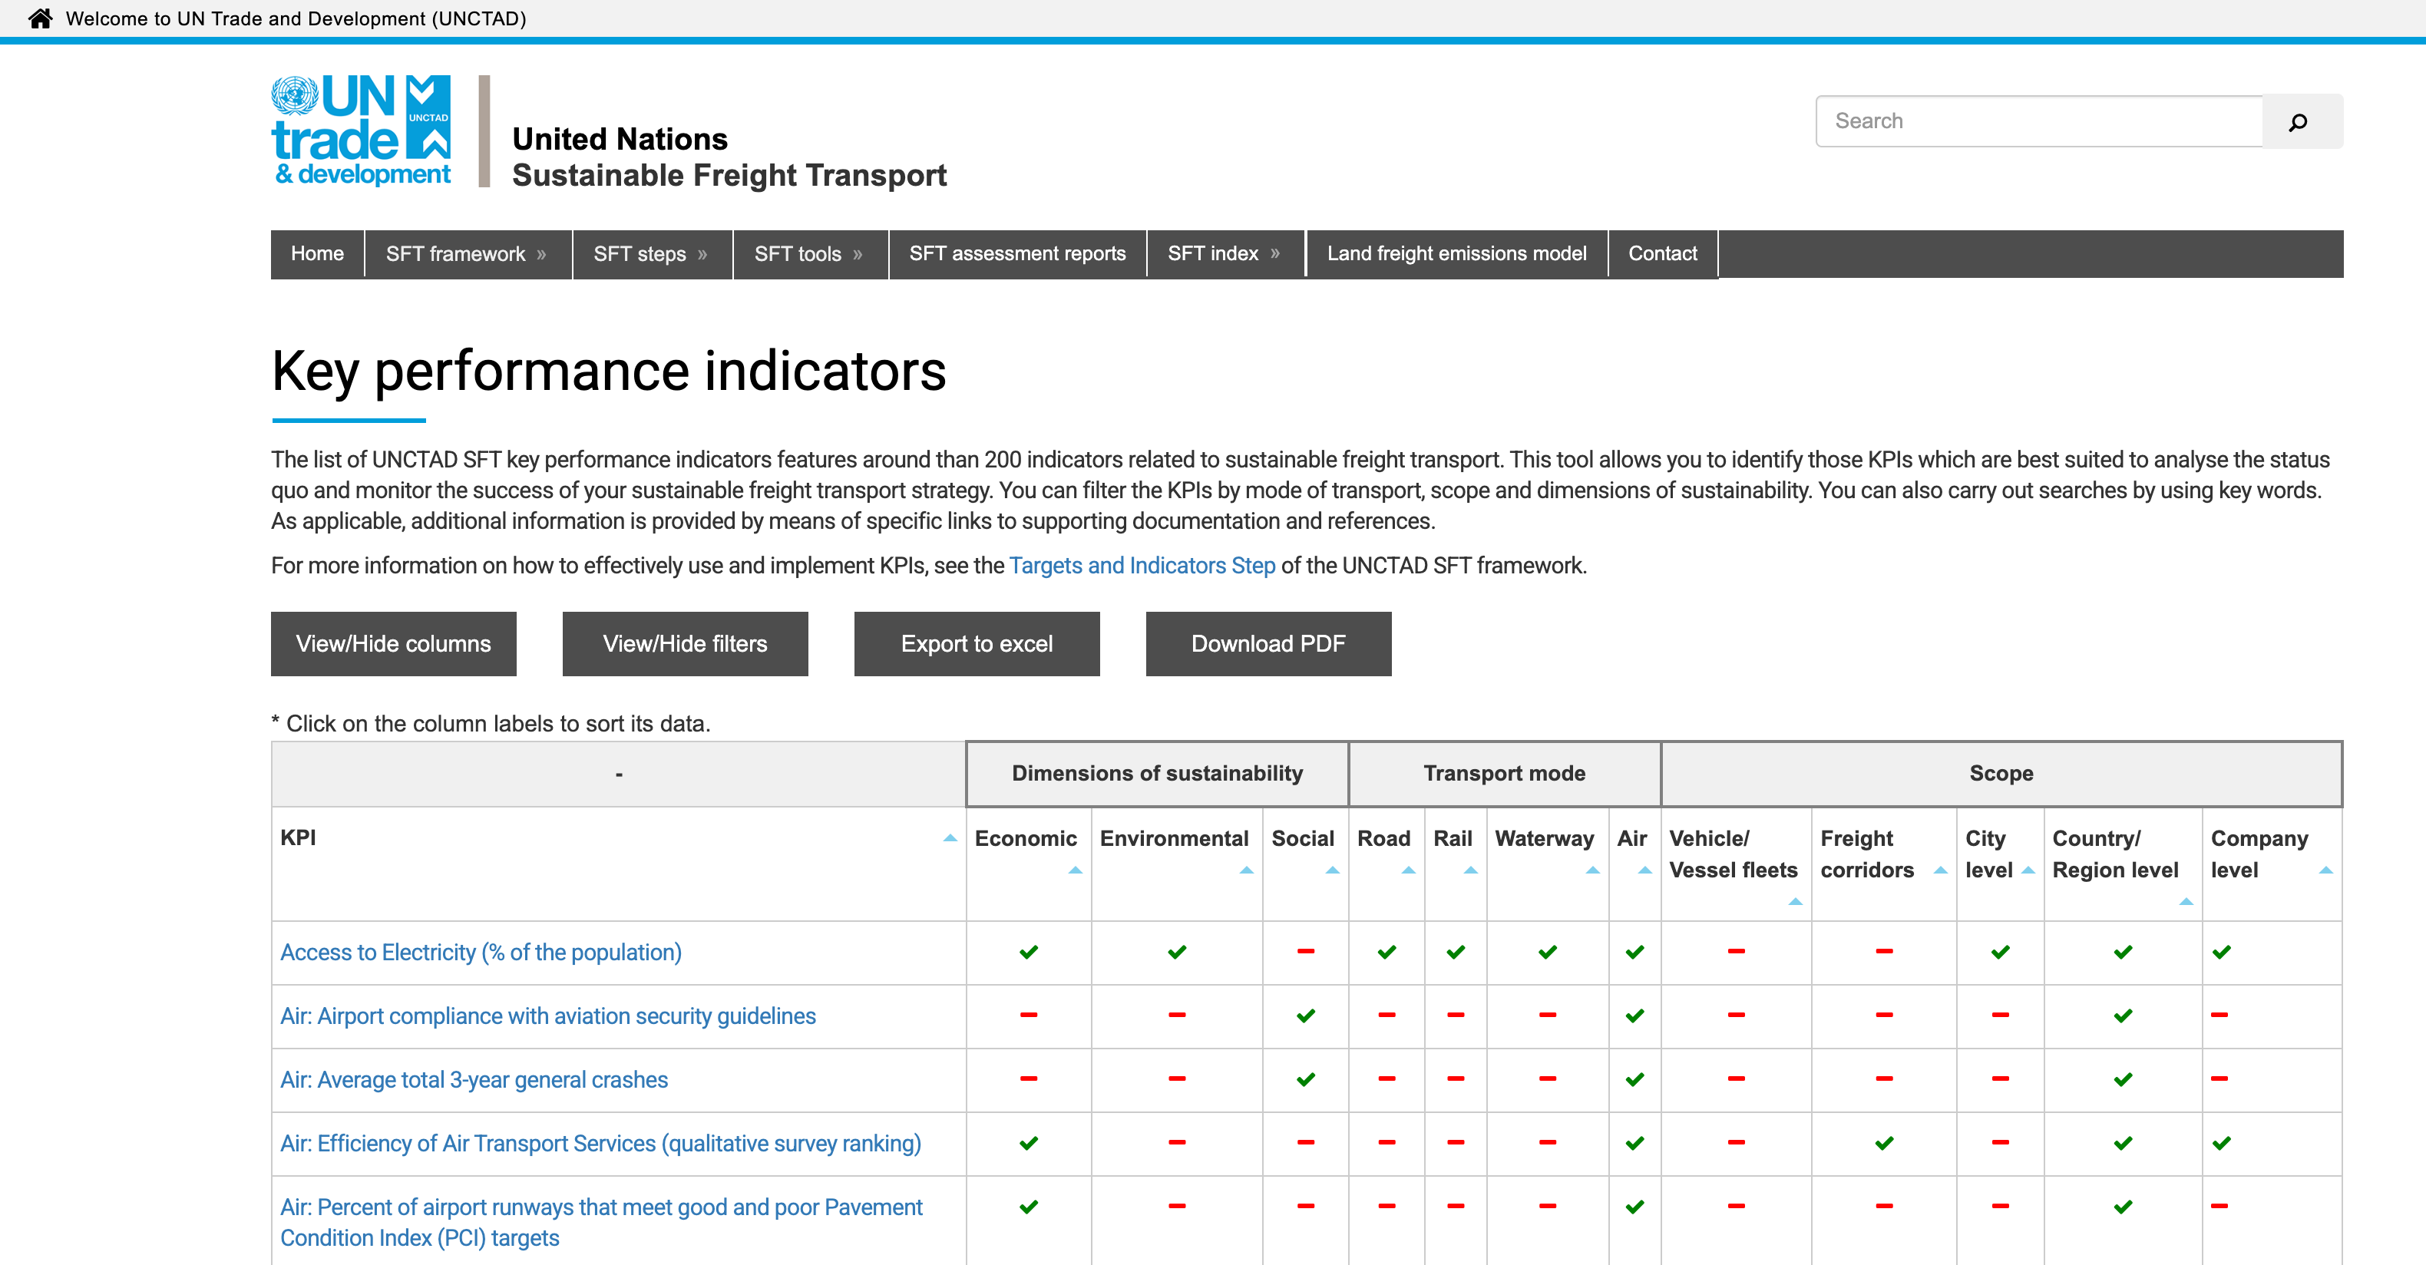Click into the Search input field

tap(2038, 121)
